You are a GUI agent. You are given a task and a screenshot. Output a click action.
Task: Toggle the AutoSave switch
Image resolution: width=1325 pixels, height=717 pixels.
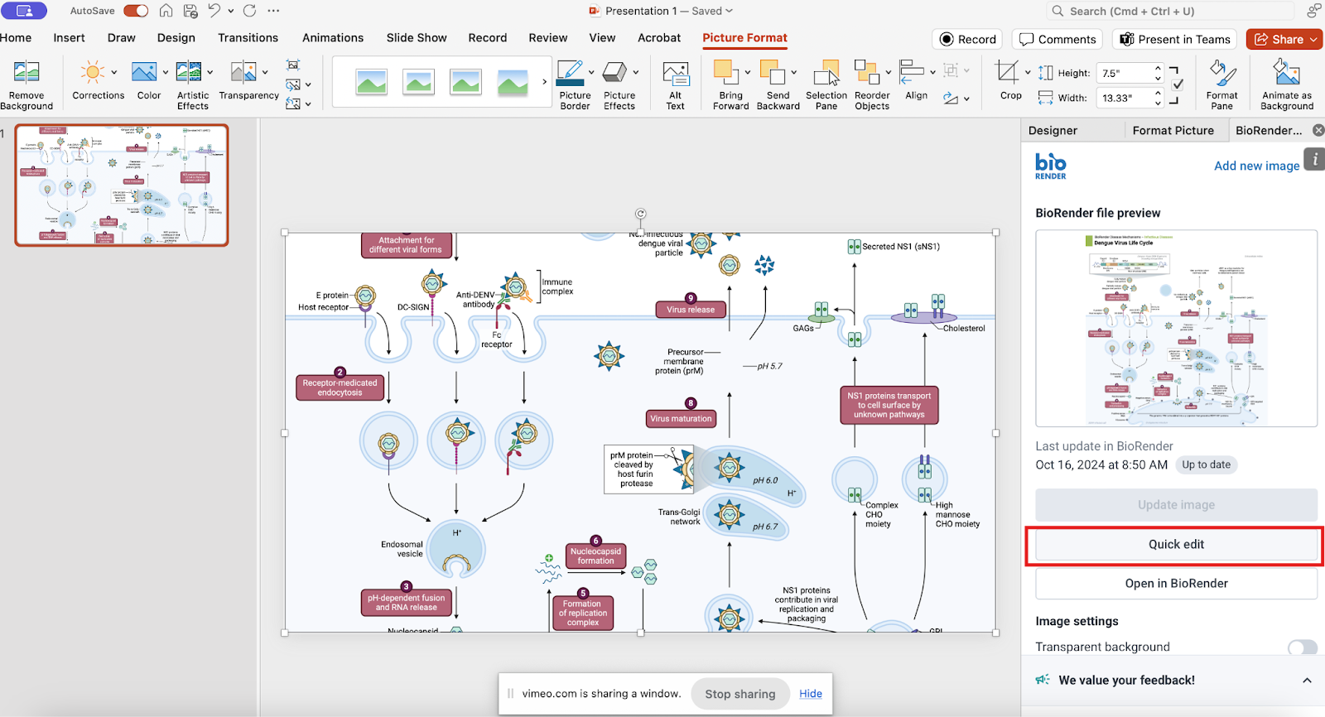[136, 11]
